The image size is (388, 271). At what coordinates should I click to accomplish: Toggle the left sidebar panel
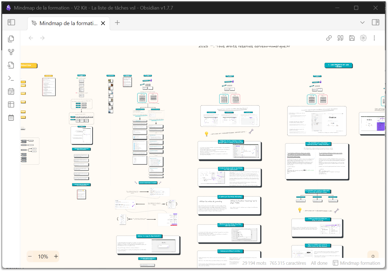pyautogui.click(x=11, y=22)
